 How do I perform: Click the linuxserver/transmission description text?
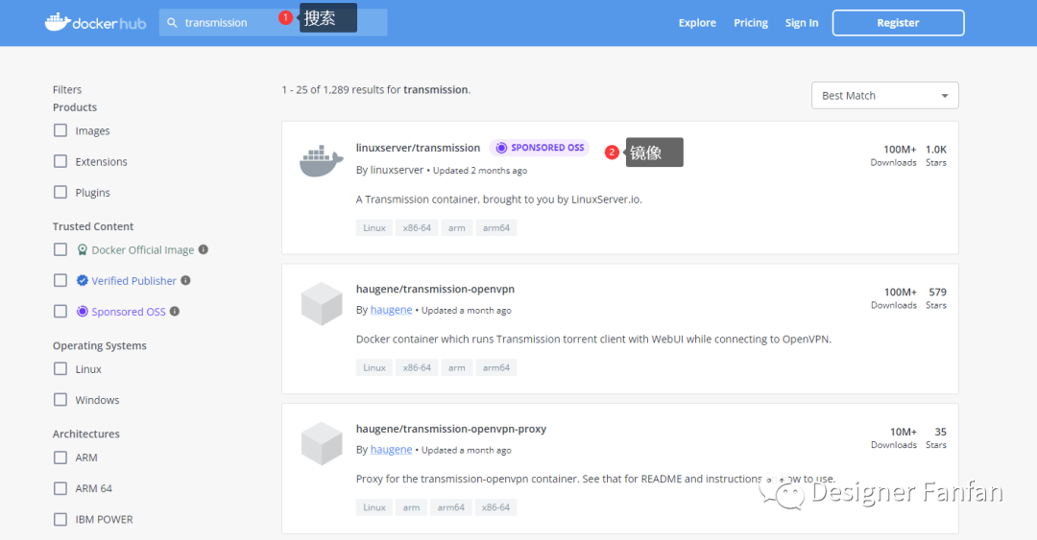coord(498,199)
